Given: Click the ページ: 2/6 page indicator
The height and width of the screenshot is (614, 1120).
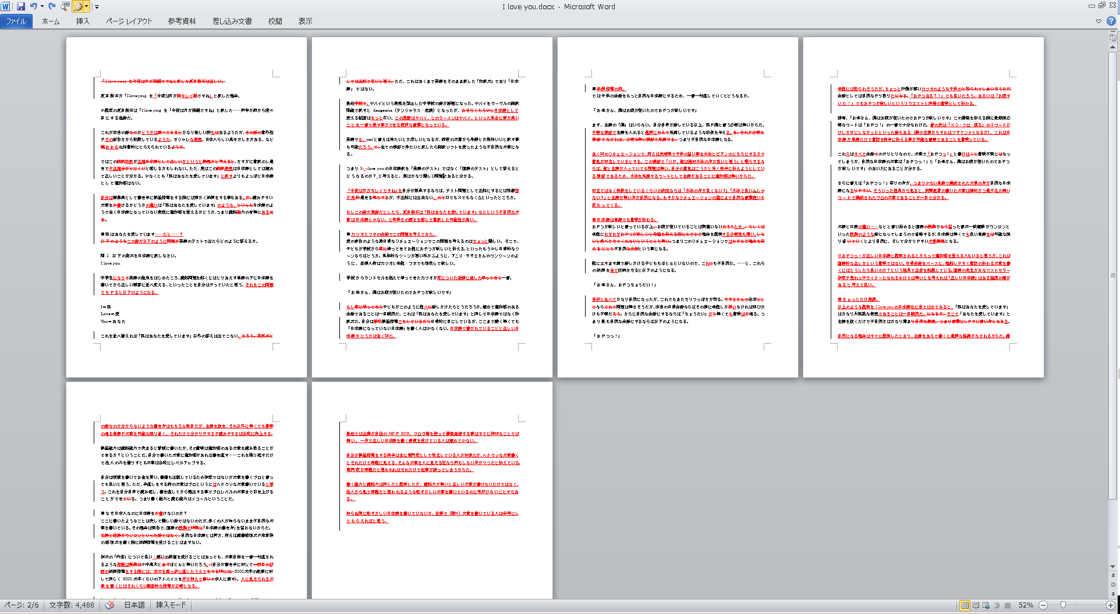Looking at the screenshot, I should click(22, 605).
